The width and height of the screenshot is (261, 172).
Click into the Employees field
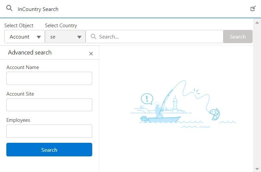click(49, 131)
